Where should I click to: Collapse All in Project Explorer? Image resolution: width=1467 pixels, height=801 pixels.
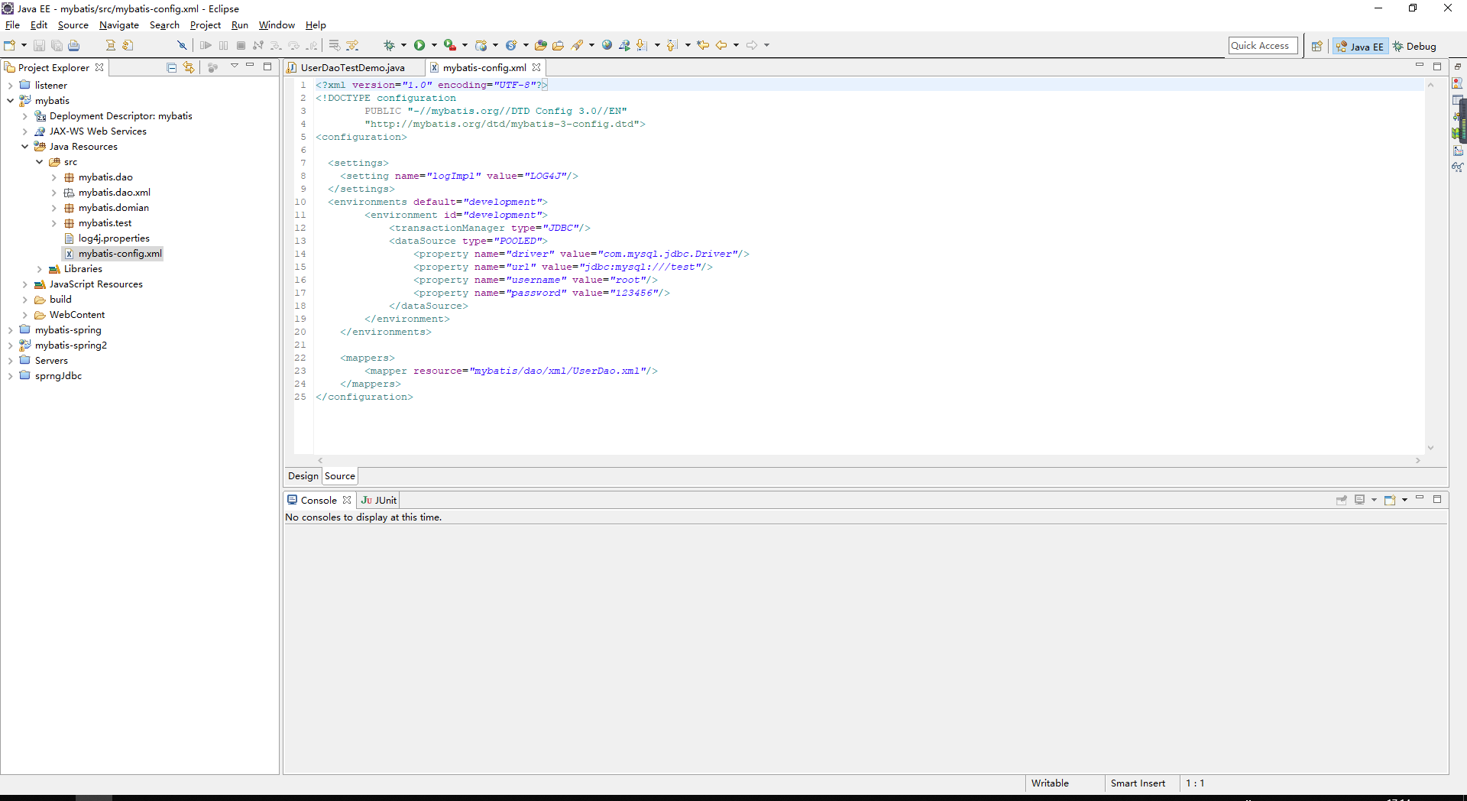pos(171,67)
